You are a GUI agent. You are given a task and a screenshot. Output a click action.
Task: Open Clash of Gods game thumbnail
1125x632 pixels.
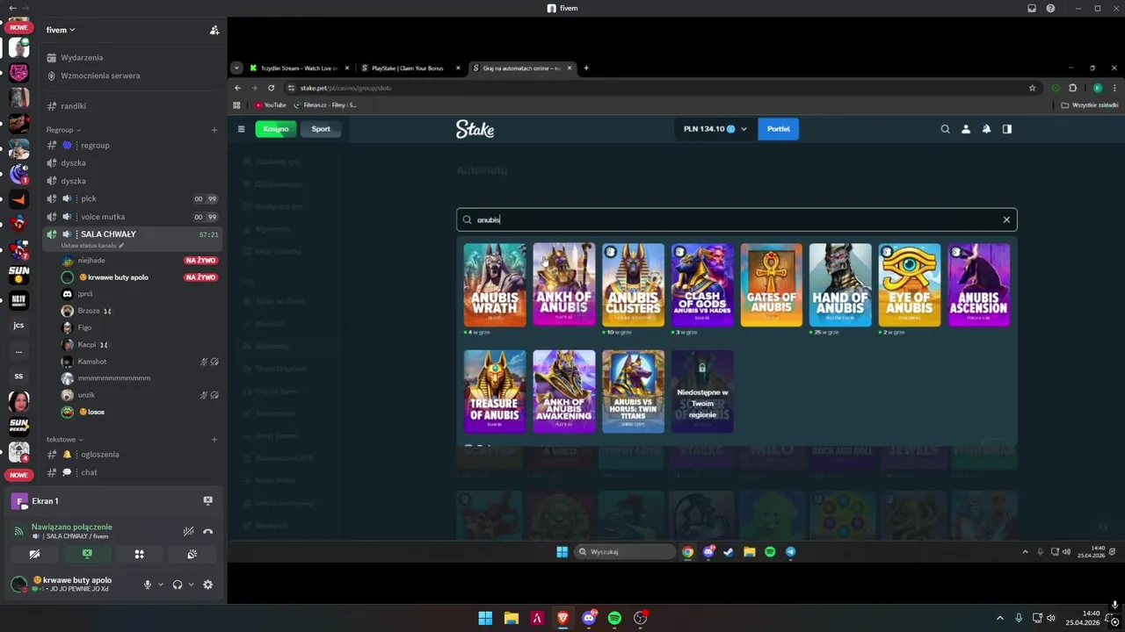click(702, 285)
